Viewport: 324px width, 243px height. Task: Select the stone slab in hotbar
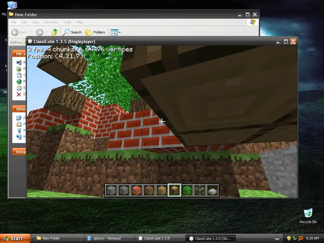tap(213, 190)
